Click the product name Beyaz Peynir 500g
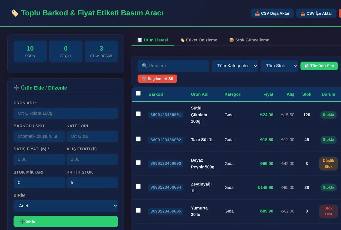Viewport: 341px width, 230px height. pos(203,164)
